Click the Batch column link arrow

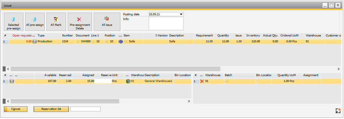227,81
